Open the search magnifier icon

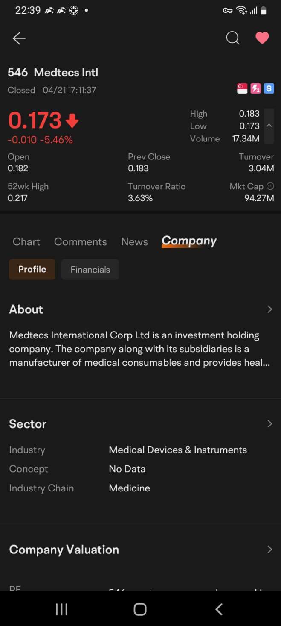tap(232, 38)
